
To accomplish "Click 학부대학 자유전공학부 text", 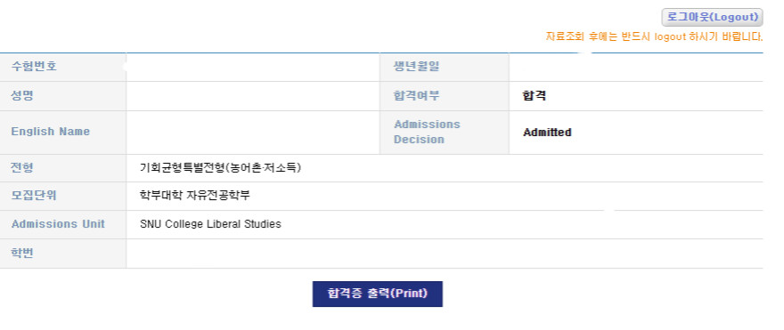I will [194, 196].
